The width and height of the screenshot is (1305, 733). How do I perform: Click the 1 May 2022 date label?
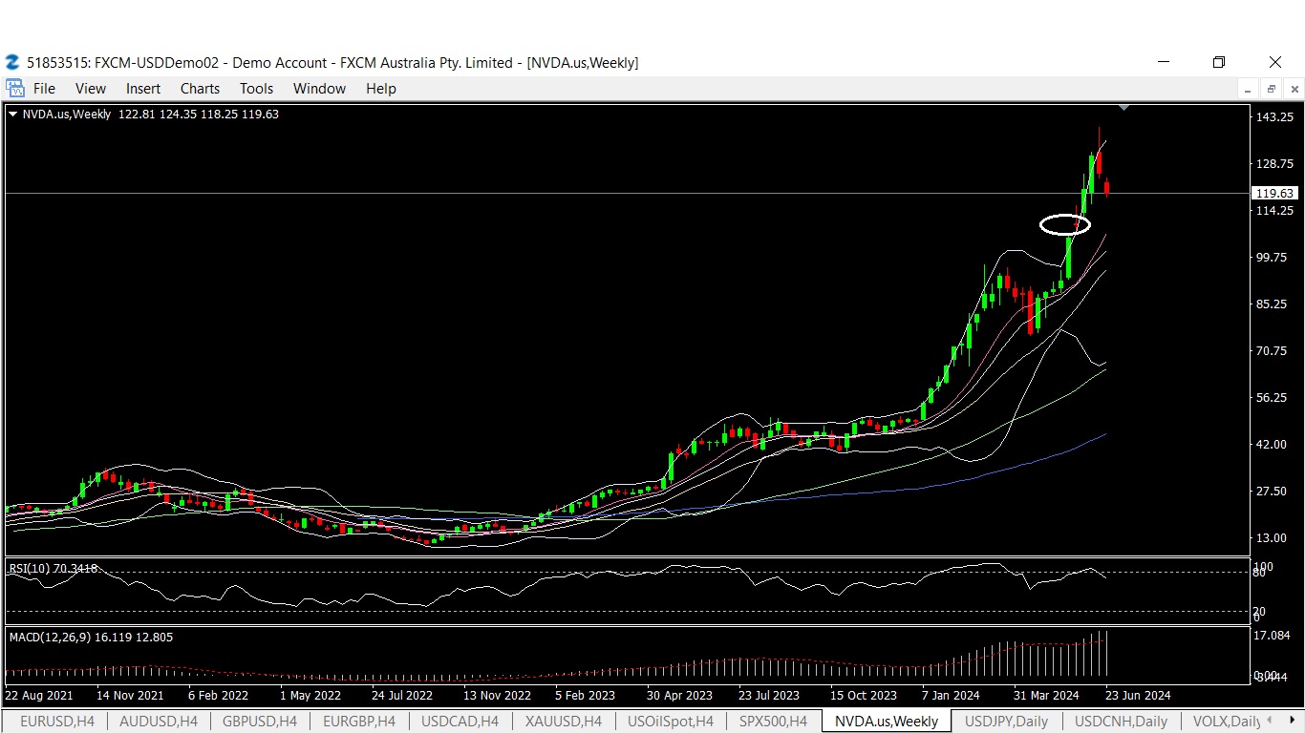point(310,695)
